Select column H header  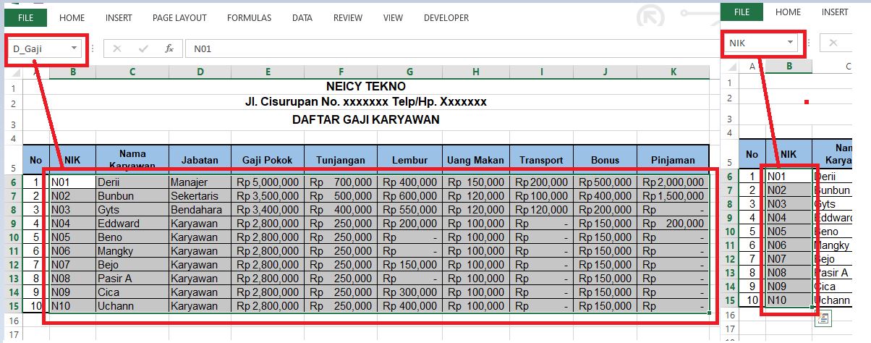tap(476, 72)
